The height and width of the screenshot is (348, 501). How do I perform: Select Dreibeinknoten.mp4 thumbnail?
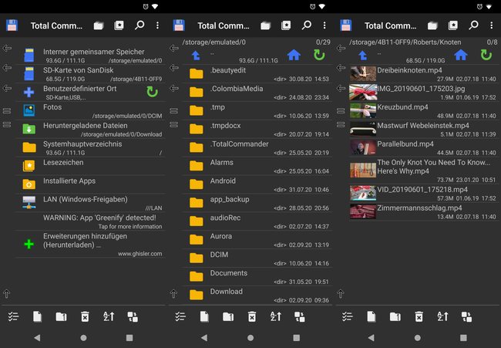click(x=363, y=74)
